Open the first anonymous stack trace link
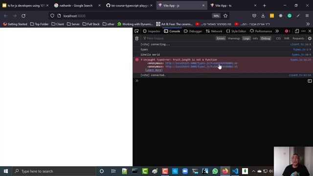The height and width of the screenshot is (176, 313). point(201,63)
